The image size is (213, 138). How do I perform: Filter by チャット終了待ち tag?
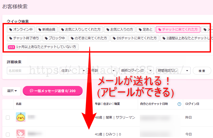pos(24,38)
